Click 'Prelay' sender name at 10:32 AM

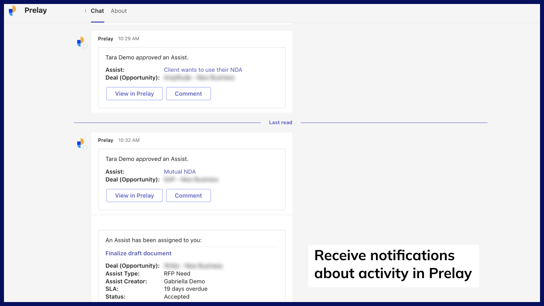(106, 140)
